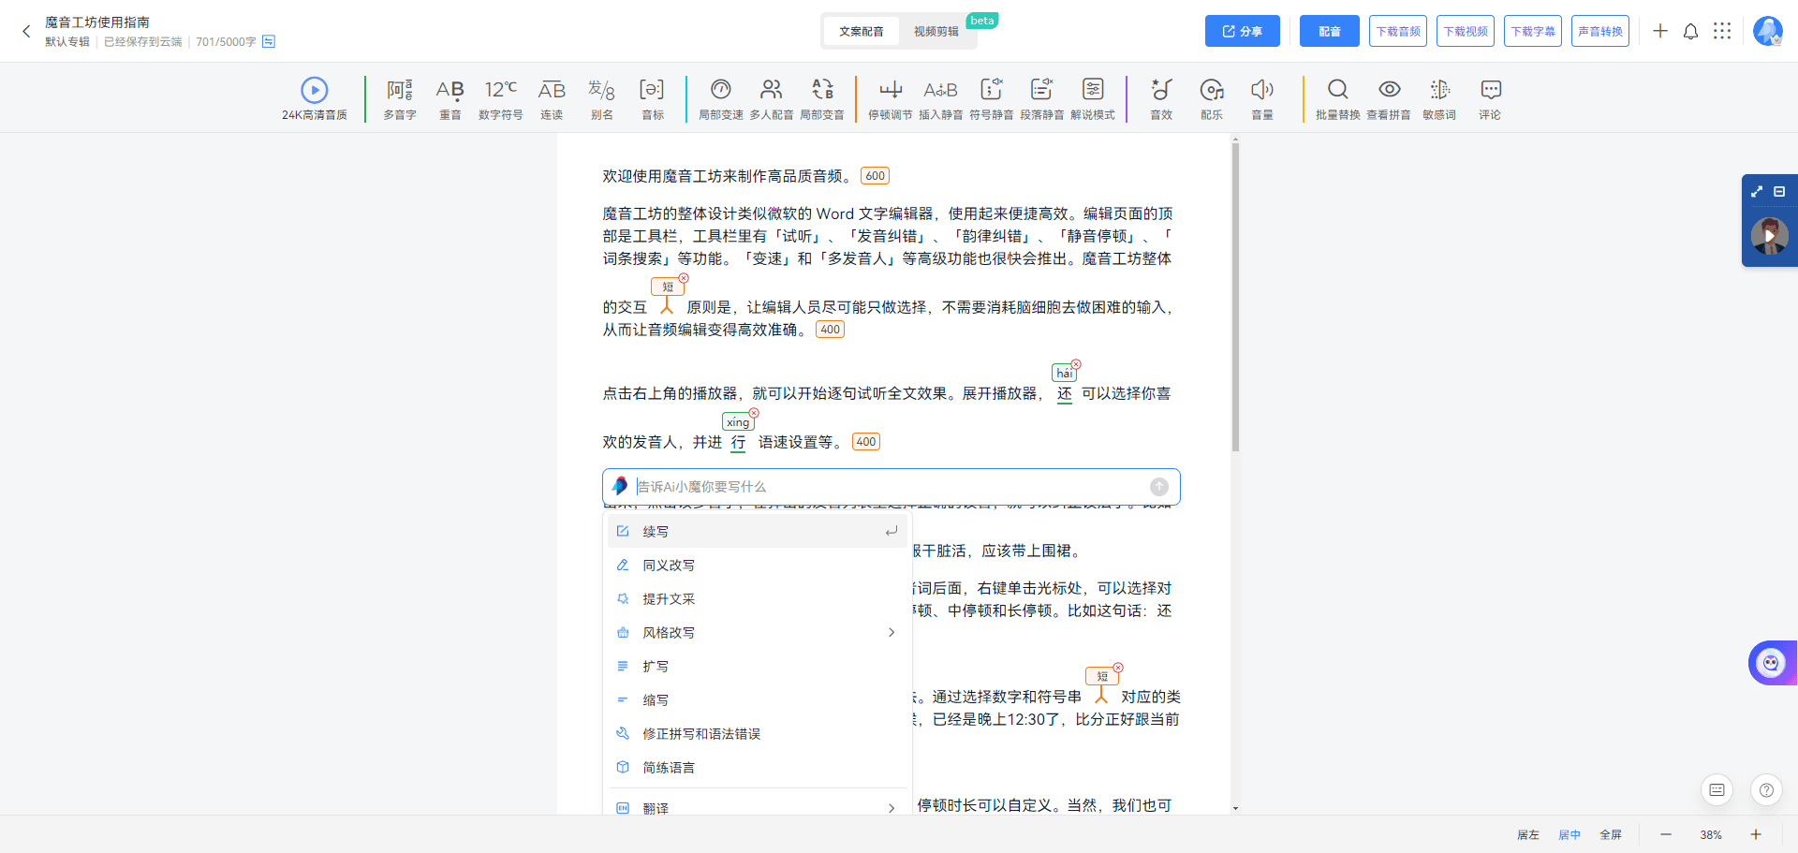Open 音量 volume tool
Image resolution: width=1798 pixels, height=853 pixels.
point(1262,99)
